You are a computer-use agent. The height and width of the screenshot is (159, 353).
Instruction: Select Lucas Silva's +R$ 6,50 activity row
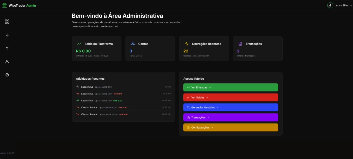(123, 101)
